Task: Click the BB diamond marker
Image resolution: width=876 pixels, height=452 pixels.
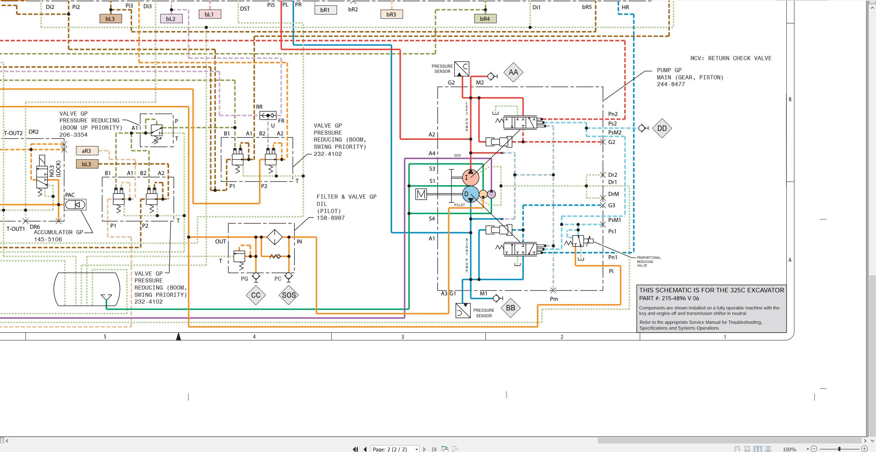Action: click(511, 308)
